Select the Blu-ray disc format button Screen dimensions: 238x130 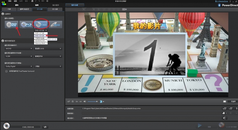26,24
